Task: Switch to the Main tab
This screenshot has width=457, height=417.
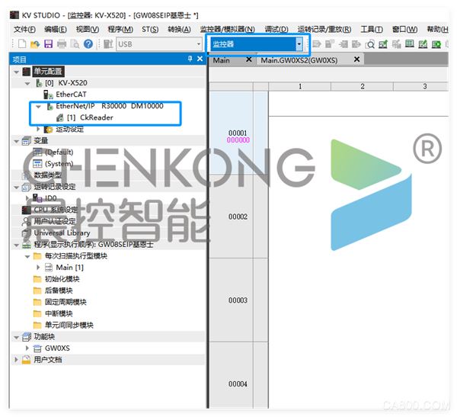Action: tap(222, 59)
